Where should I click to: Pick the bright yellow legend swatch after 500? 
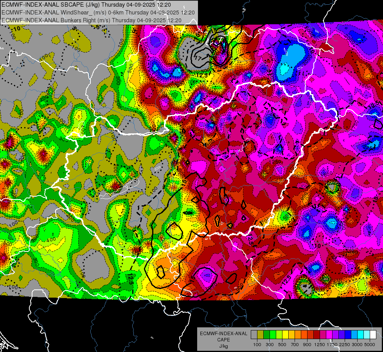tap(285, 335)
